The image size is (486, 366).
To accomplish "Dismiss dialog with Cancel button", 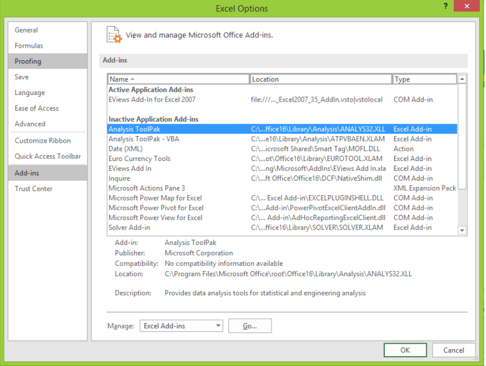I will (453, 350).
